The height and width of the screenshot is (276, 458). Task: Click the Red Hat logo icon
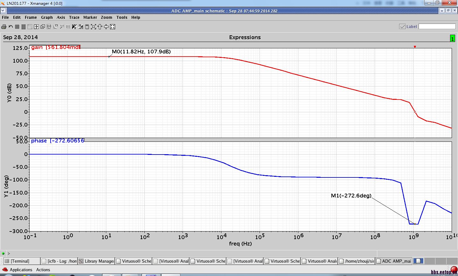coord(5,270)
